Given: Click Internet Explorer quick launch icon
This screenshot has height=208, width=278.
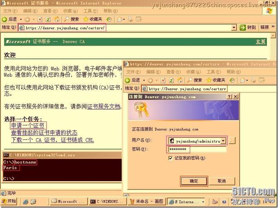Looking at the screenshot, I should pyautogui.click(x=25, y=202).
